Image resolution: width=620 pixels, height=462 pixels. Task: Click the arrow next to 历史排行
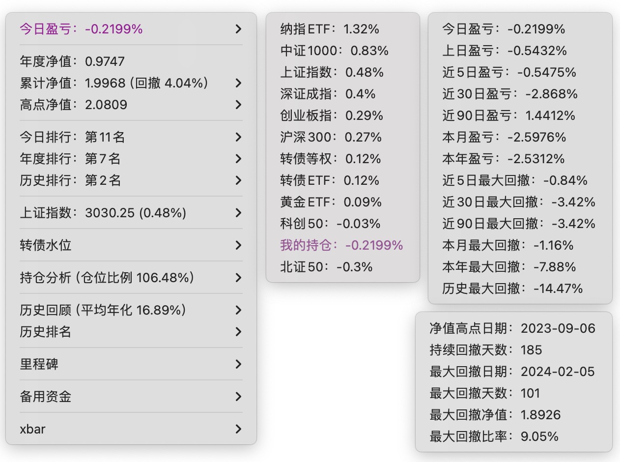tap(238, 180)
